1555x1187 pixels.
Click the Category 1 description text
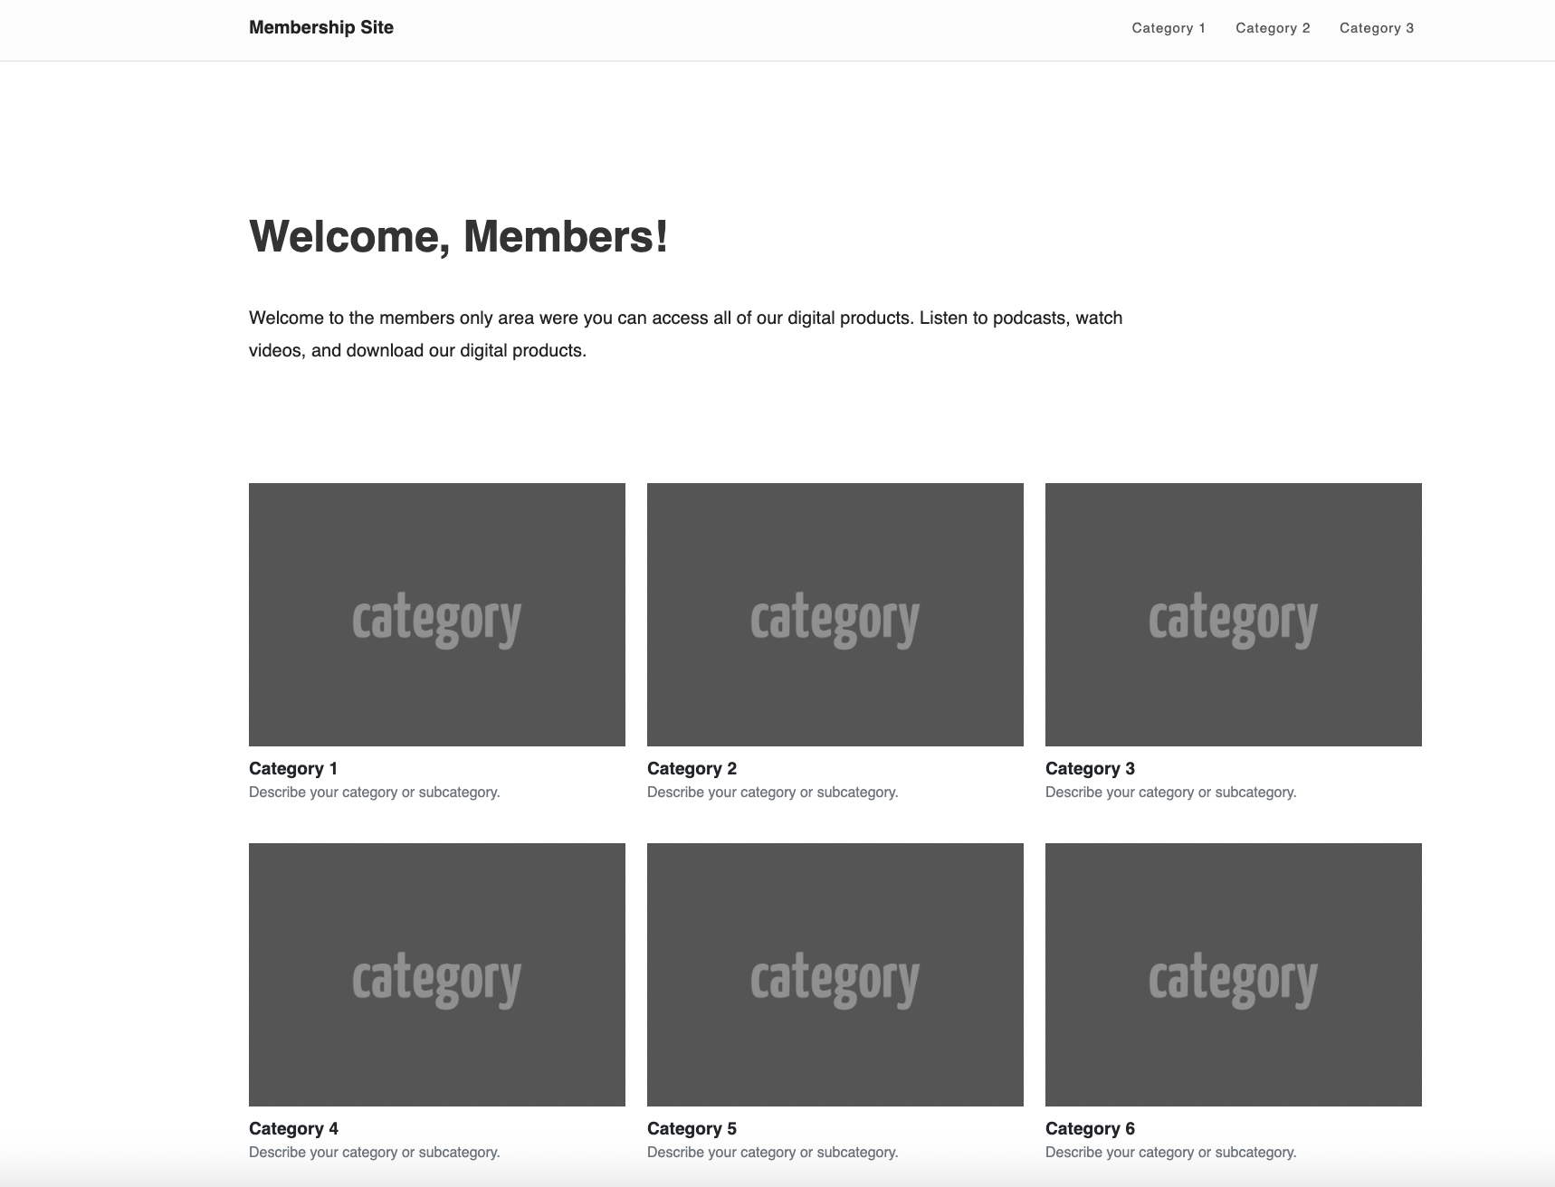click(x=375, y=793)
